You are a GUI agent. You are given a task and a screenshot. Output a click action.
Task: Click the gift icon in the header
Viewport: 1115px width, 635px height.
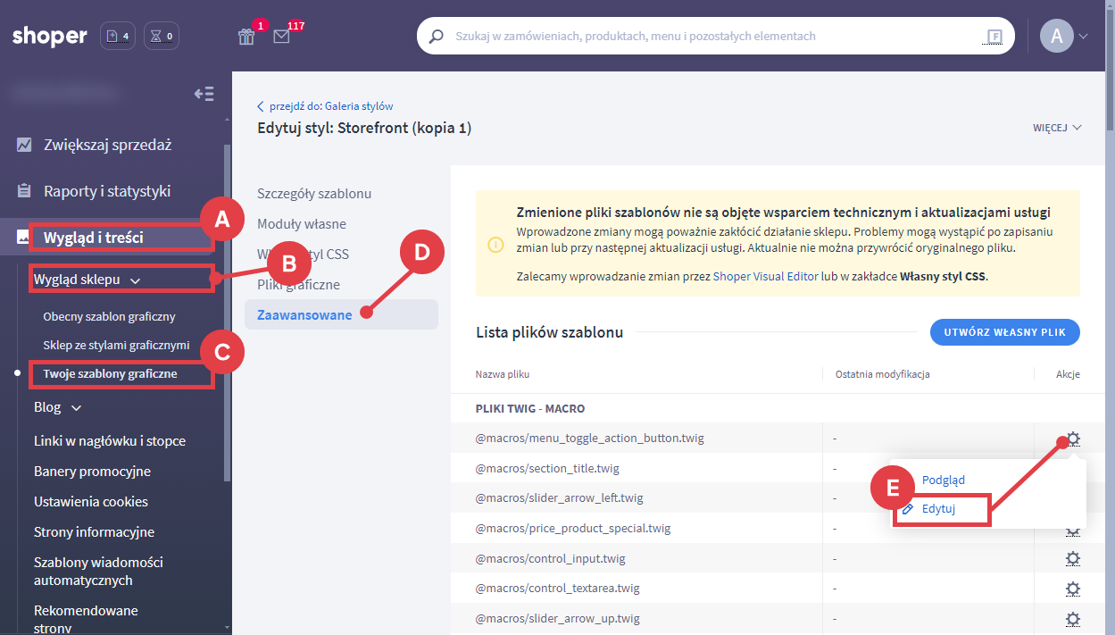click(x=246, y=37)
